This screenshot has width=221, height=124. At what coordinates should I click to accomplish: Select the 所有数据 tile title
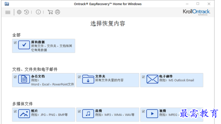tap(38, 42)
